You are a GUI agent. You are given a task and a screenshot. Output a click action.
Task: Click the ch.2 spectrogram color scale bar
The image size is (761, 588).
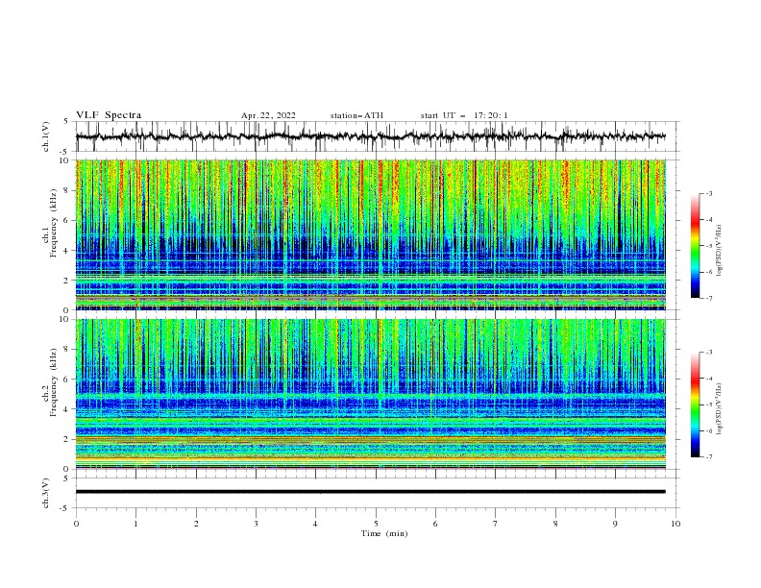695,404
